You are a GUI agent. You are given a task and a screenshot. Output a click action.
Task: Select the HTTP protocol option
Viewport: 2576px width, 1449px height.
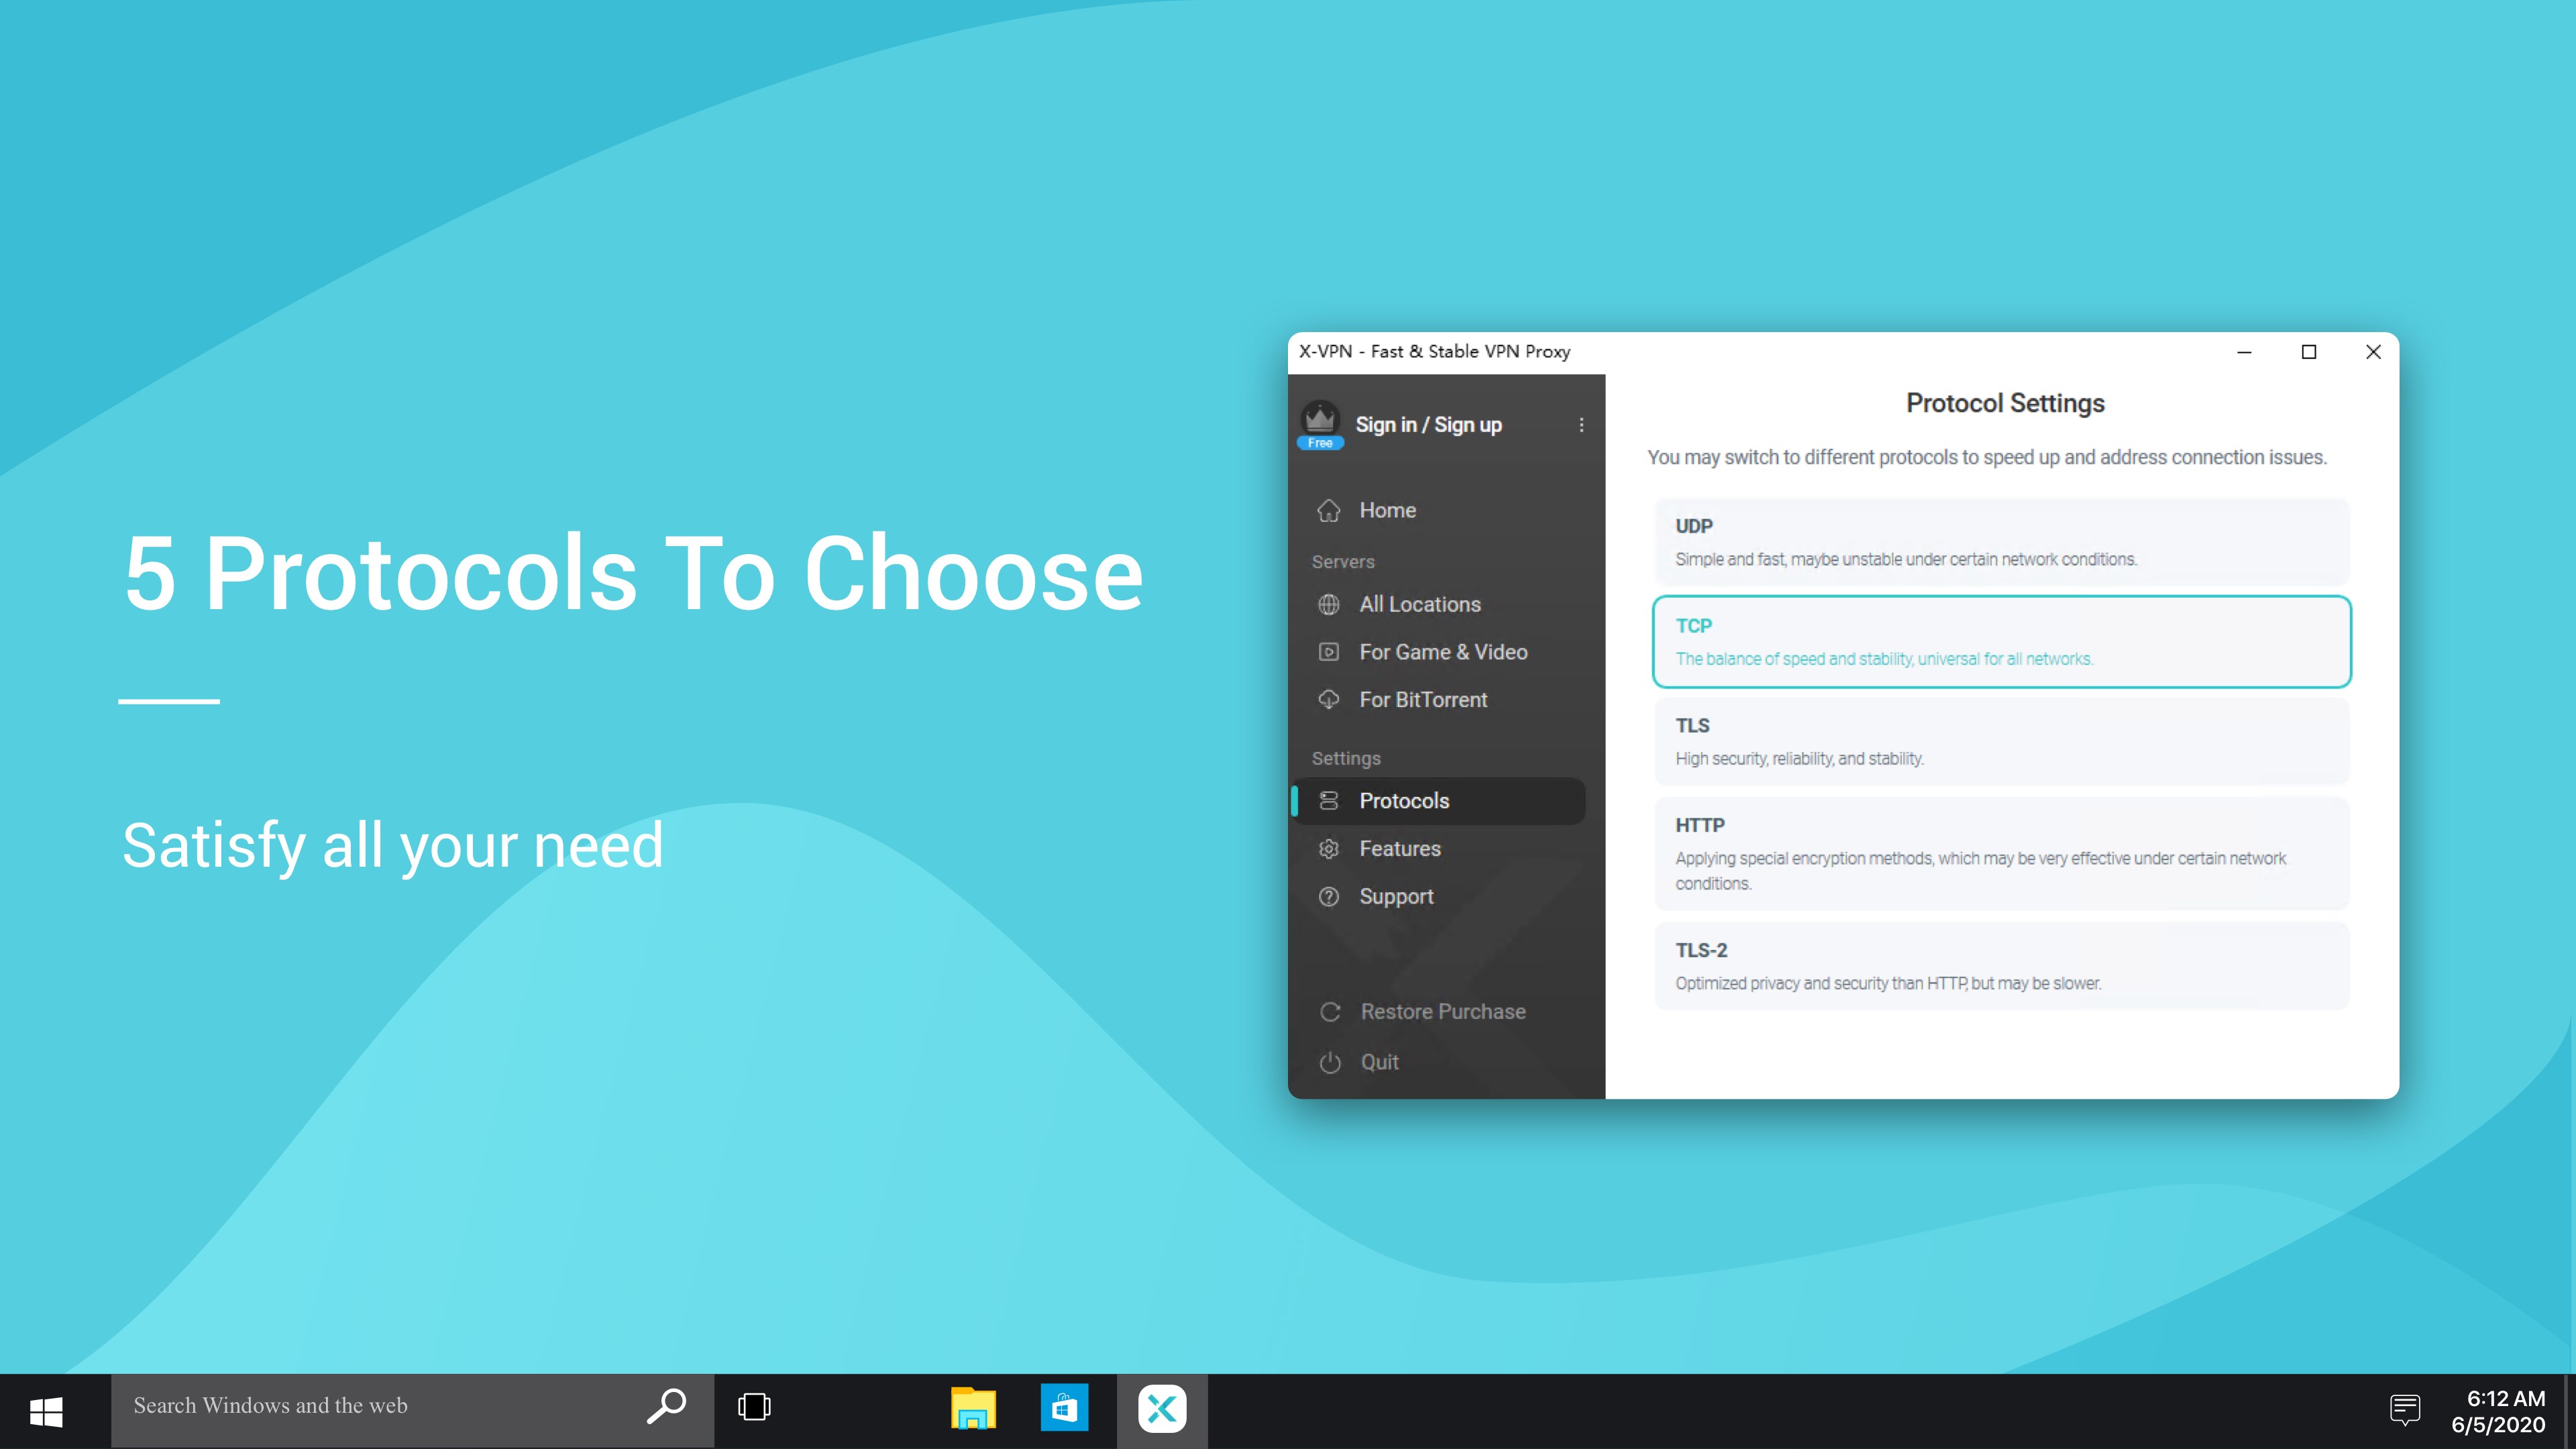(2001, 853)
